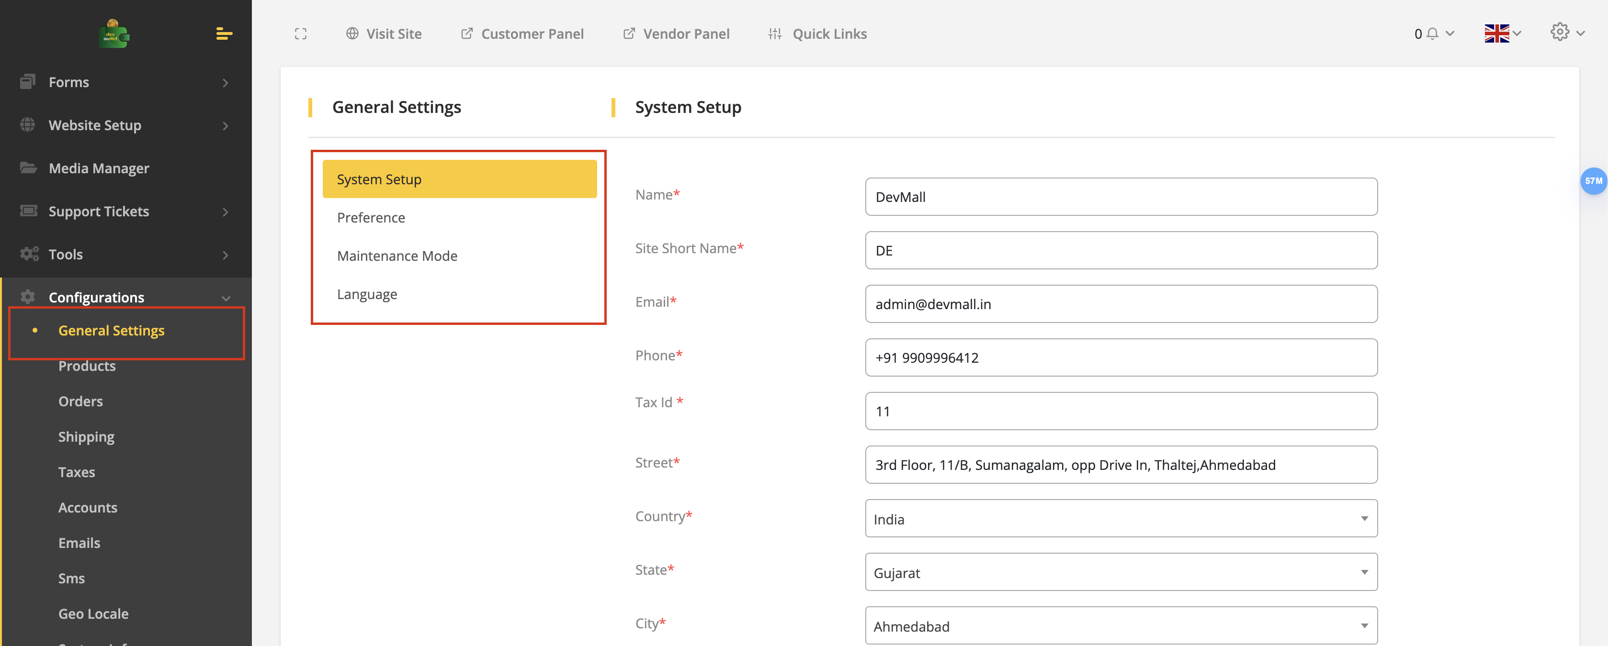Viewport: 1608px width, 646px height.
Task: Select the System Setup tab
Action: (x=459, y=179)
